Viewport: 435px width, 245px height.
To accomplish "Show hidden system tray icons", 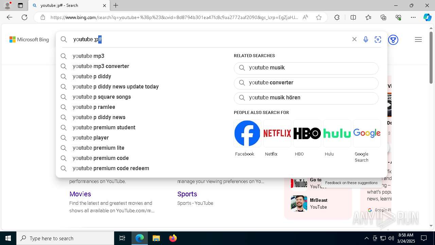I will point(366,238).
